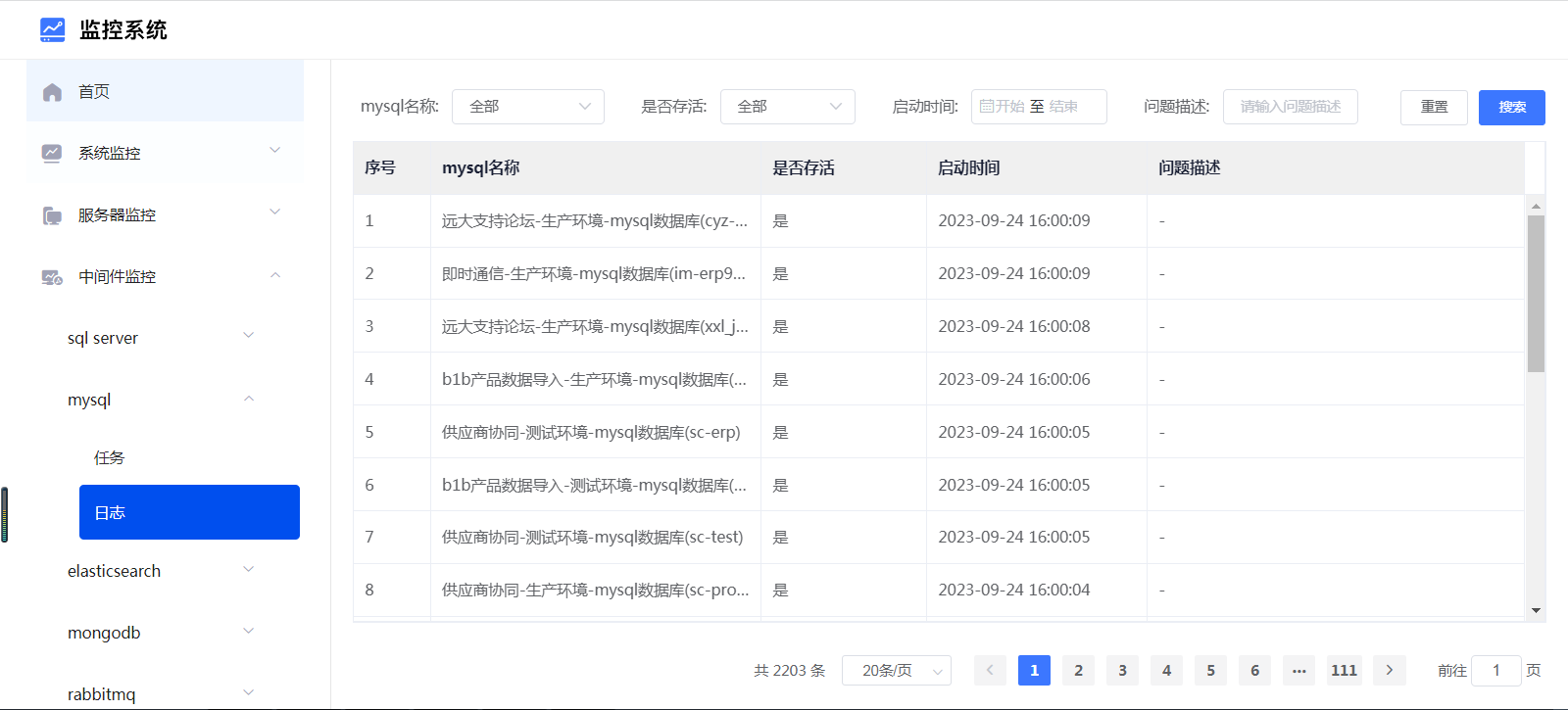1568x710 pixels.
Task: Click the home icon beside 首页
Action: (53, 92)
